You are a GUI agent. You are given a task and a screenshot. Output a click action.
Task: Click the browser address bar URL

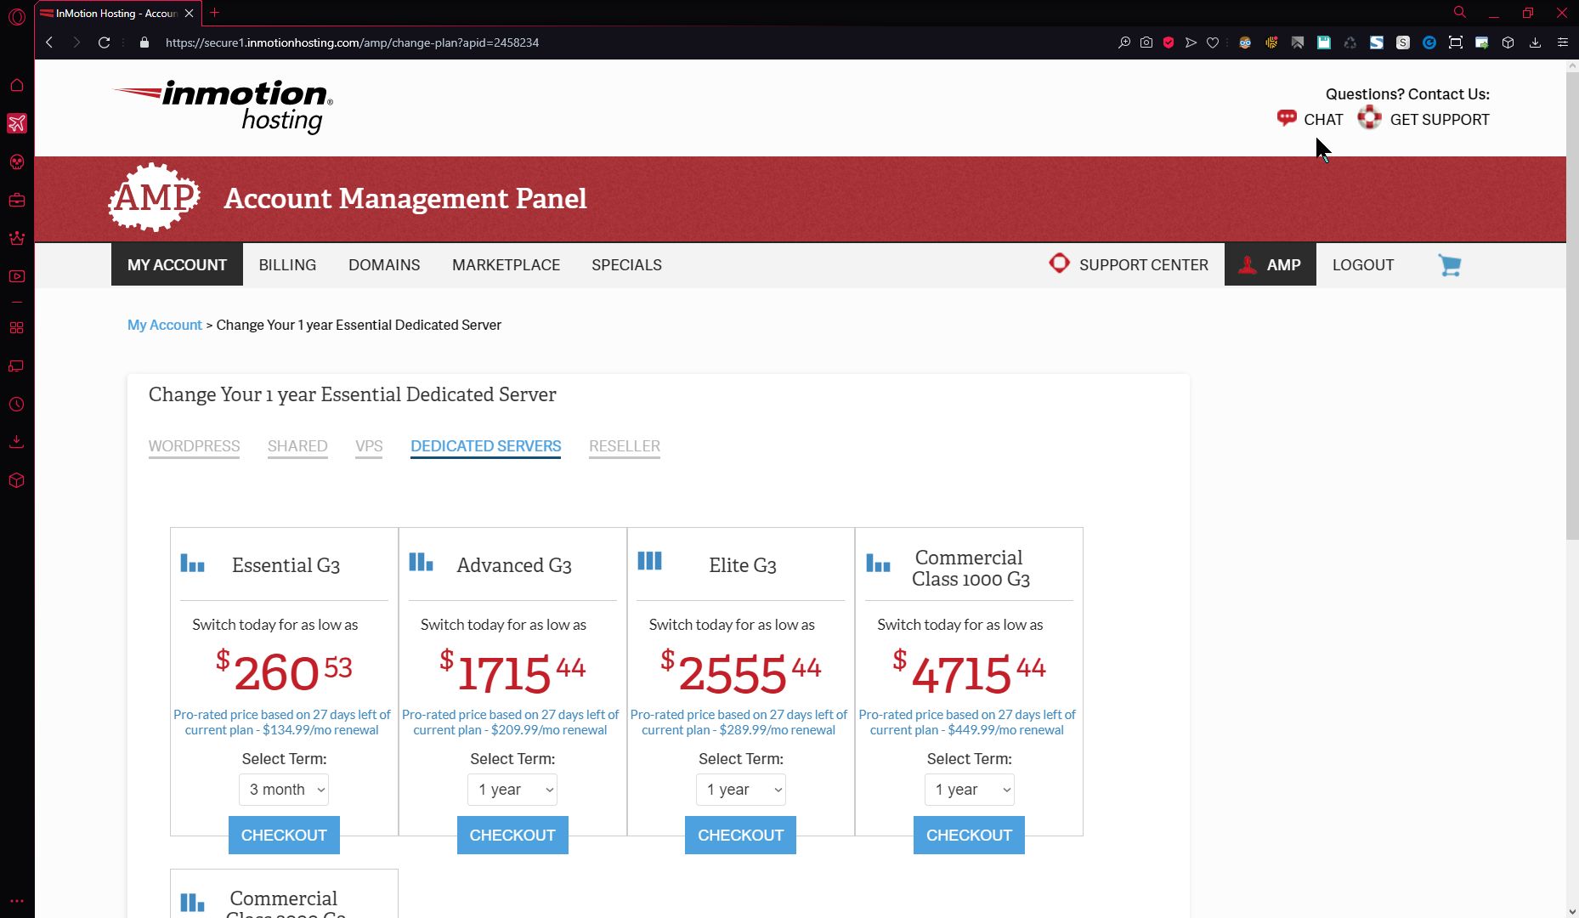[352, 42]
